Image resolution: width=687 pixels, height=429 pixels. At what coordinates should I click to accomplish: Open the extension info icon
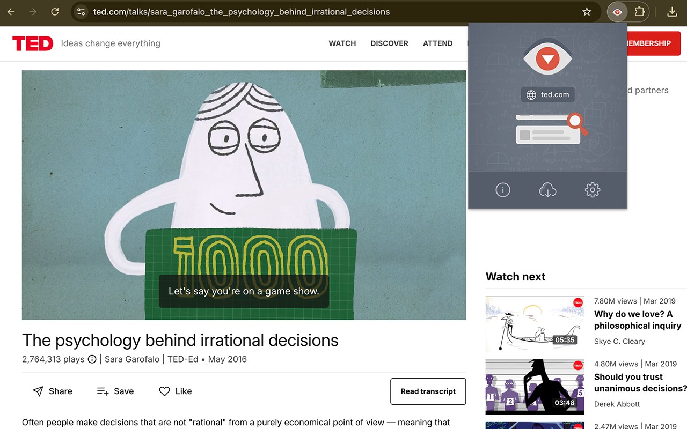(503, 190)
